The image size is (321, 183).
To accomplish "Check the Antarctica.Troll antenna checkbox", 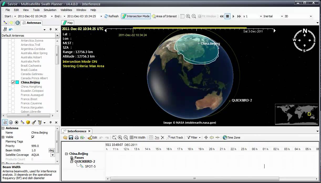I will (13, 45).
